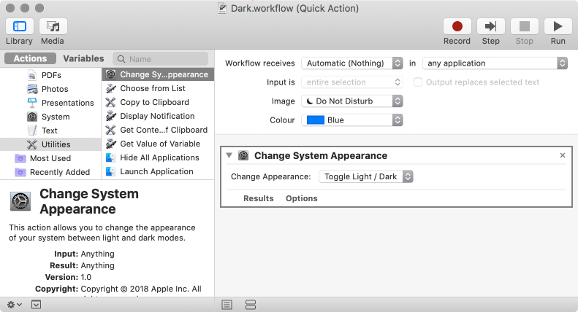Enable Output replaces selected text checkbox
Screen dimensions: 578x312
click(418, 82)
